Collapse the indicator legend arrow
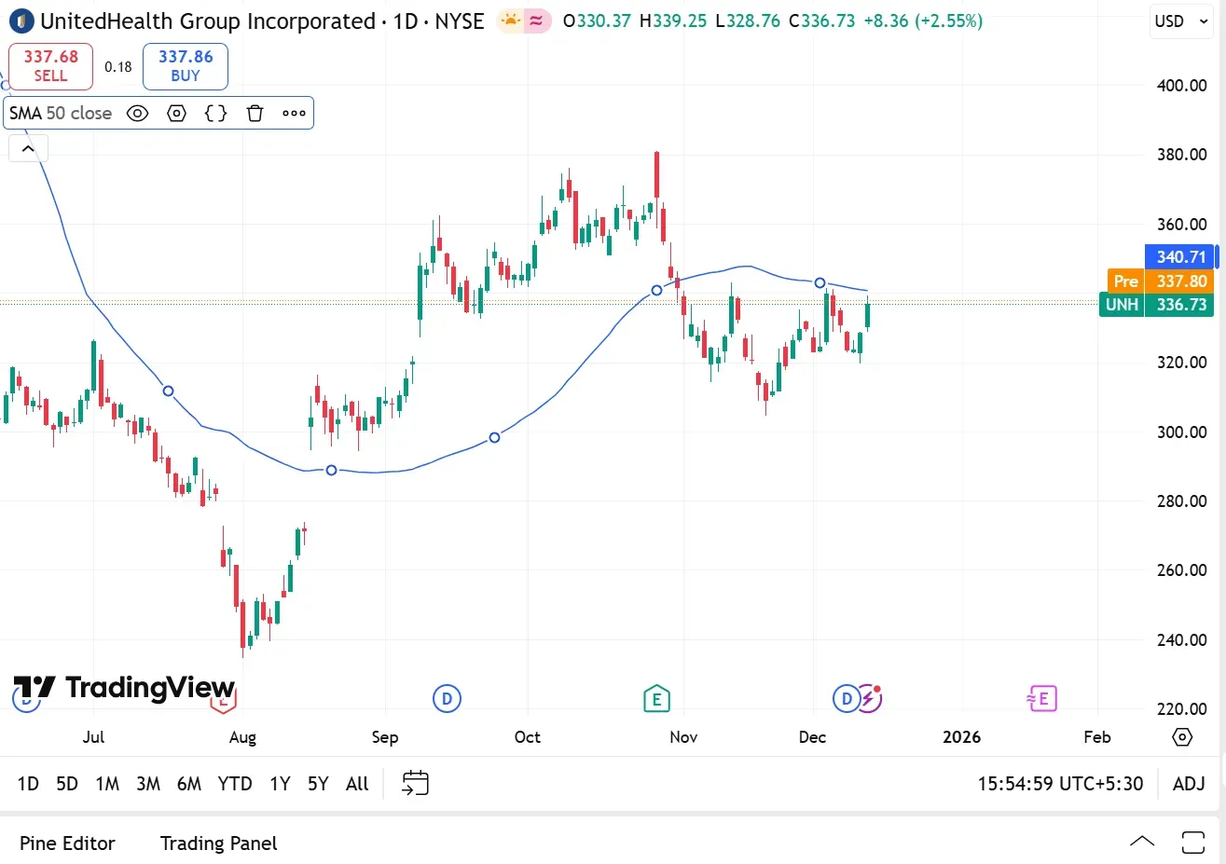 pyautogui.click(x=28, y=148)
